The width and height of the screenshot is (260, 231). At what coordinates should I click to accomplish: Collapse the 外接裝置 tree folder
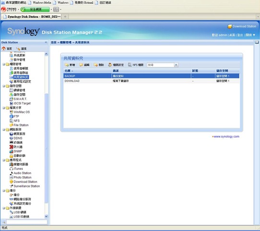click(4, 208)
